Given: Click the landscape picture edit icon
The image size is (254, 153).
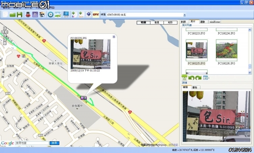Looking at the screenshot, I should click(58, 15).
